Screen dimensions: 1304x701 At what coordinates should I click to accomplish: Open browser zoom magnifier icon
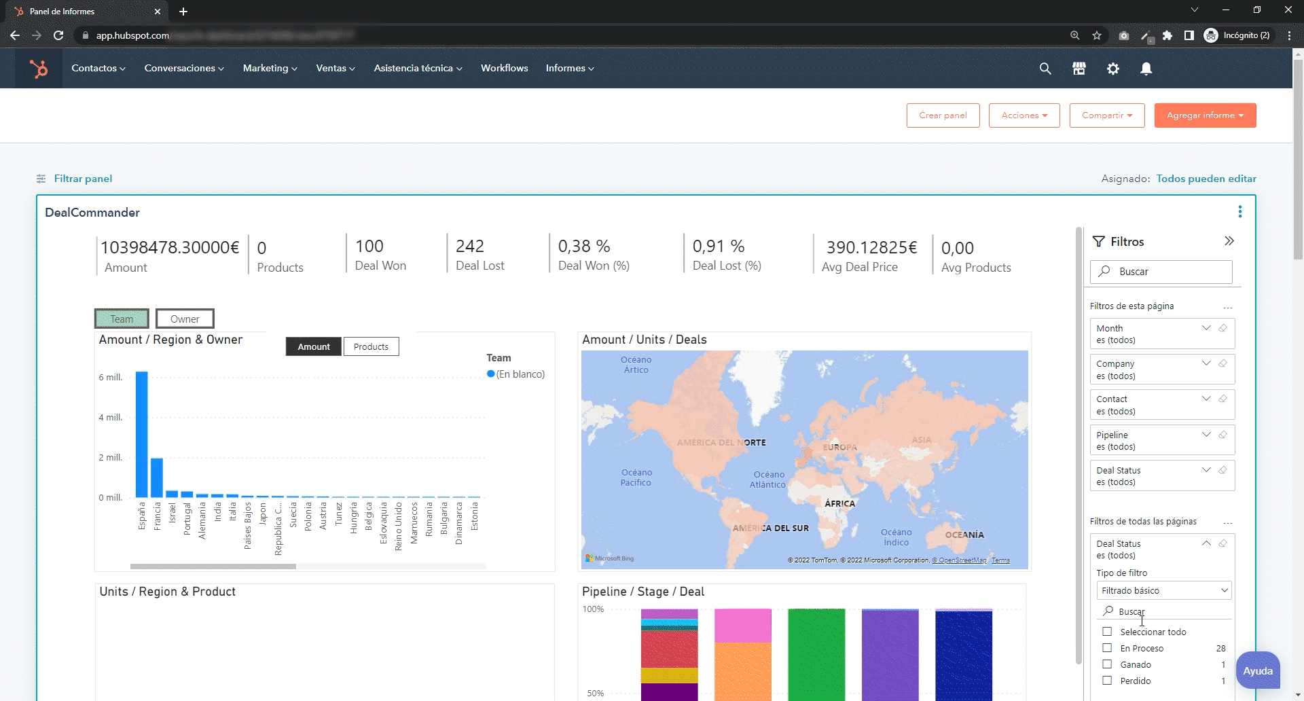coord(1075,35)
